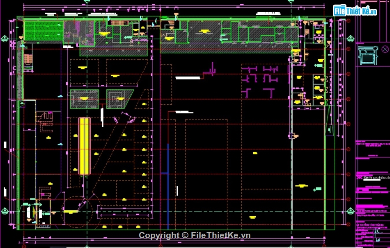Viewport: 390px width, 248px height.
Task: Select the white vertical bar beside the hatched islands
Action: click(102, 114)
